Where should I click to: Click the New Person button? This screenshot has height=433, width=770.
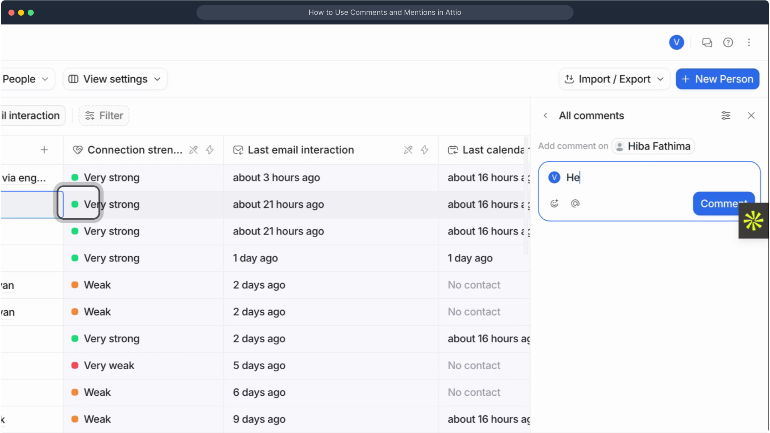[717, 79]
